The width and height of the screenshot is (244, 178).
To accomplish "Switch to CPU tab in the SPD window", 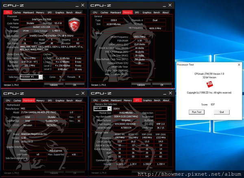I will (96, 100).
